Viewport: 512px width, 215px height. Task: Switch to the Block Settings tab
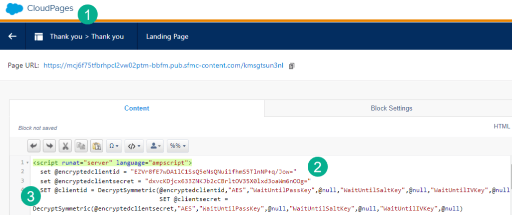click(x=391, y=108)
